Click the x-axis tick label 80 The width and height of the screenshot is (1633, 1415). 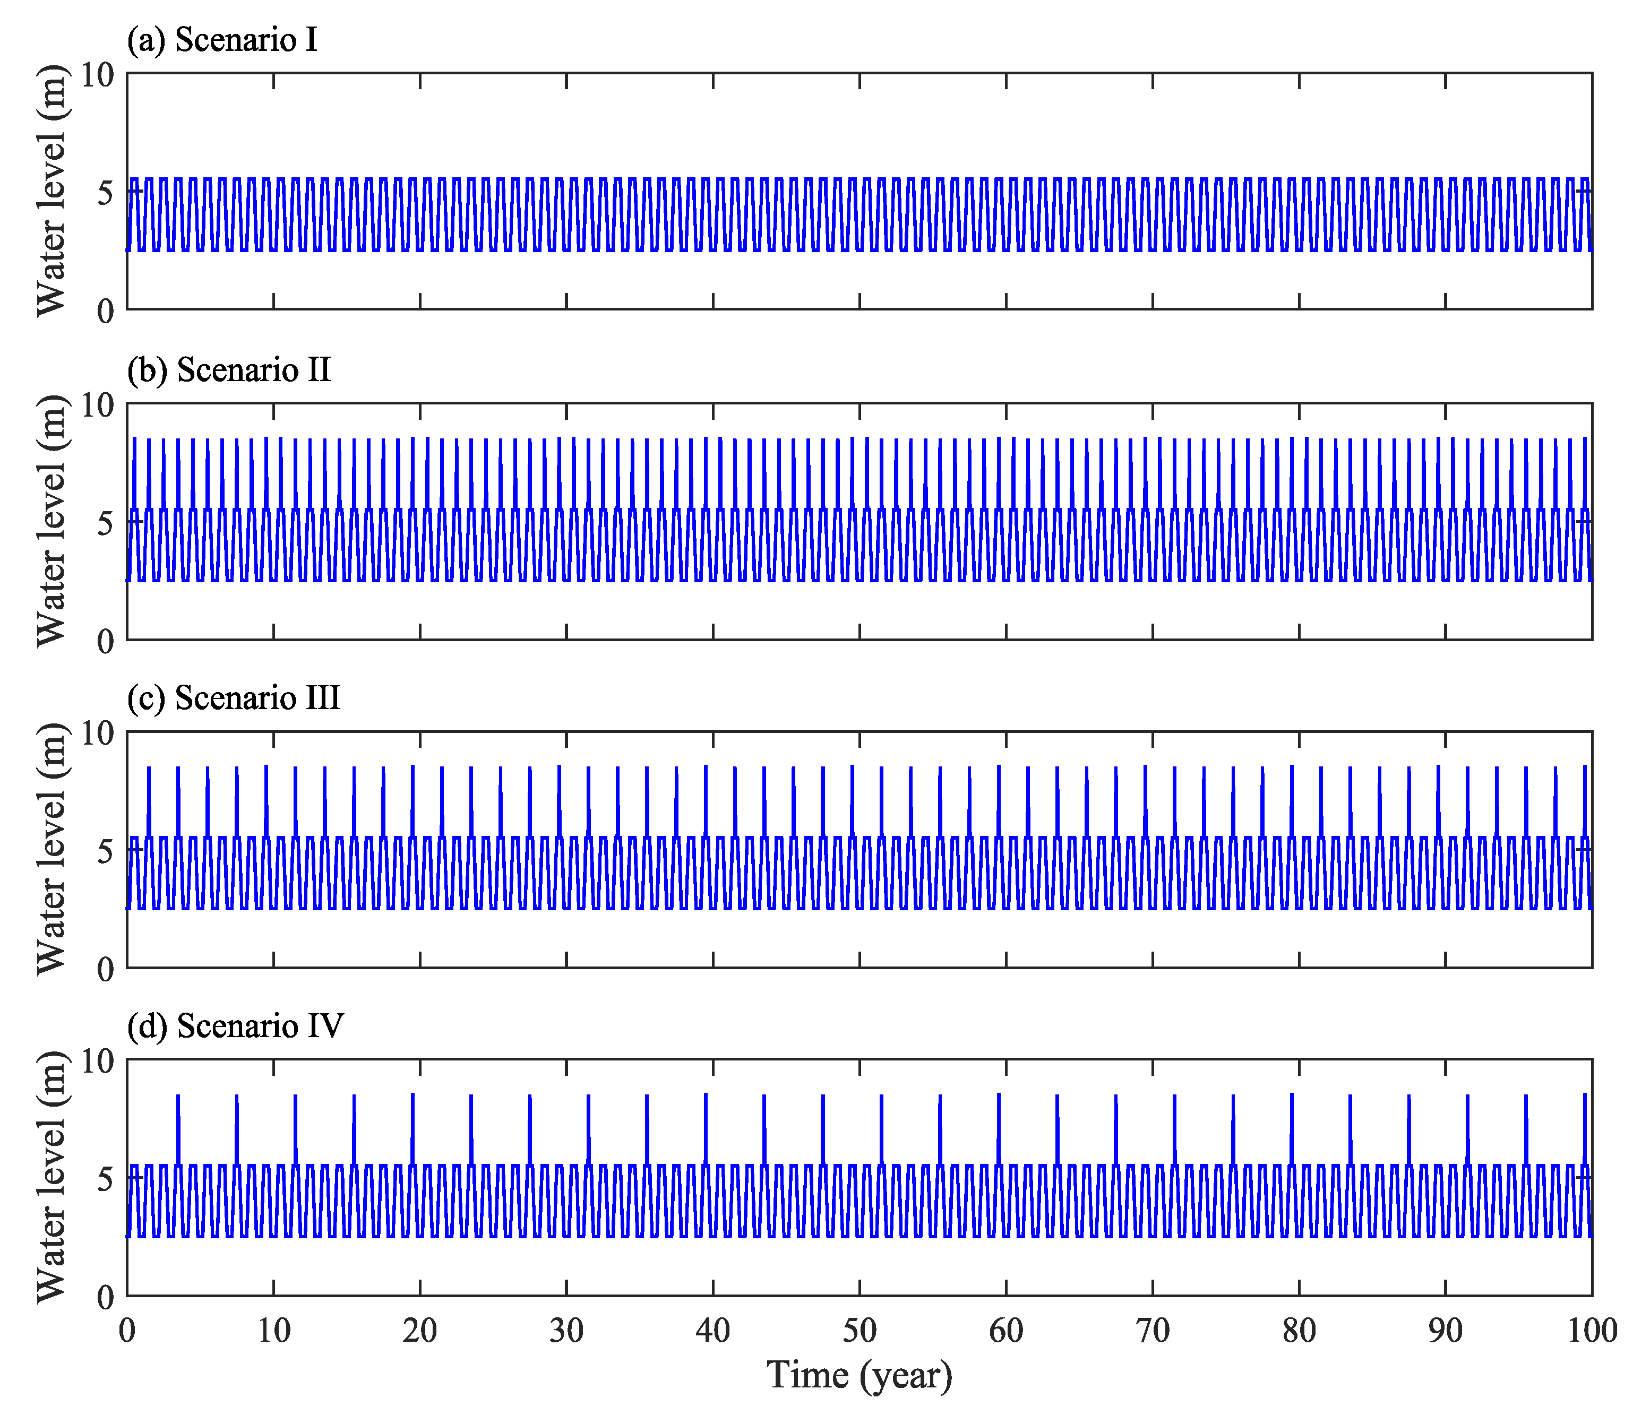pyautogui.click(x=1299, y=1331)
